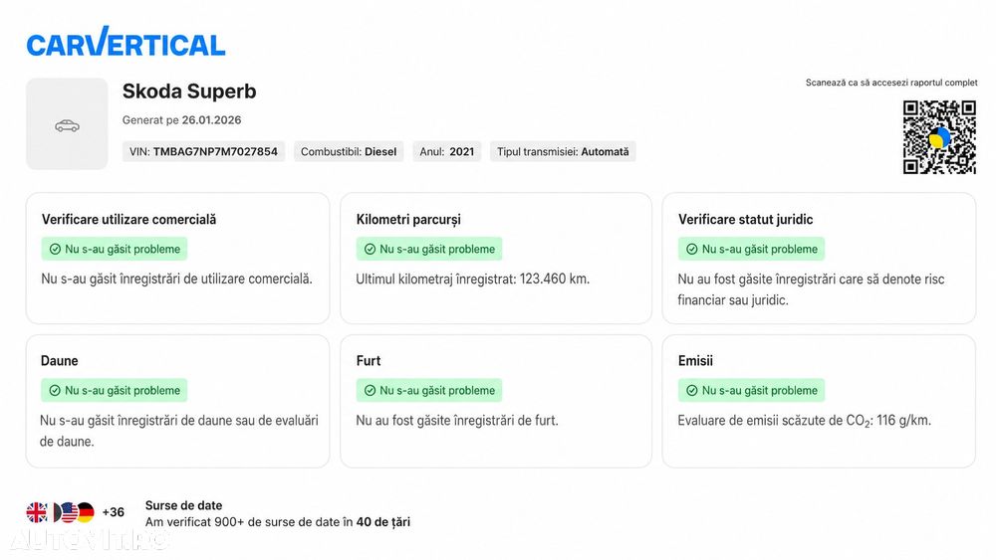Click the +36 data sources count
Screen dimensions: 996x560
[114, 512]
